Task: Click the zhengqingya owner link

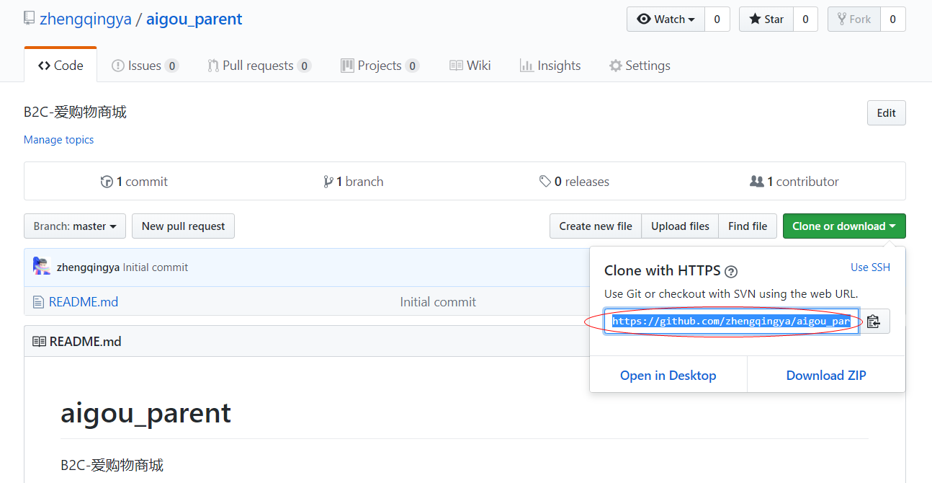Action: click(x=86, y=19)
